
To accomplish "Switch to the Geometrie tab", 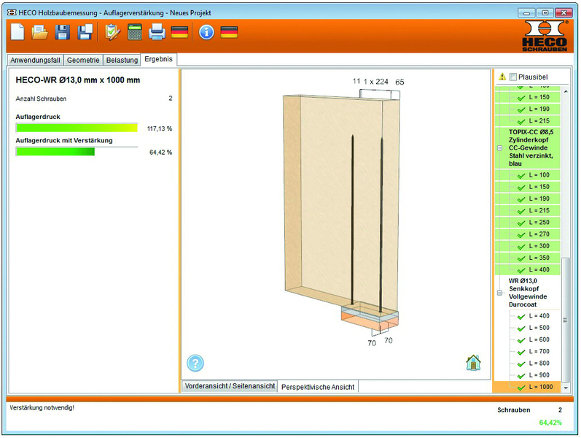I will point(82,60).
